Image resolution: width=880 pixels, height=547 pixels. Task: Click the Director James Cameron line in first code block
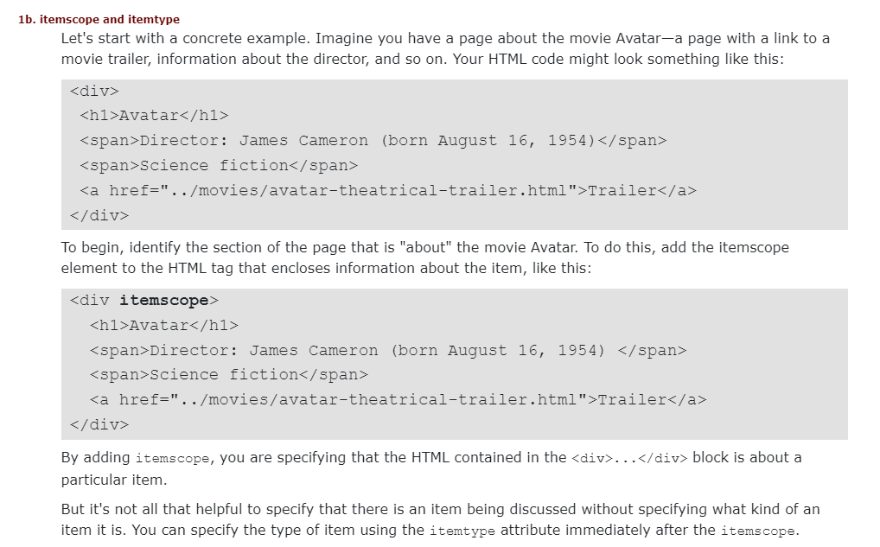pyautogui.click(x=373, y=140)
